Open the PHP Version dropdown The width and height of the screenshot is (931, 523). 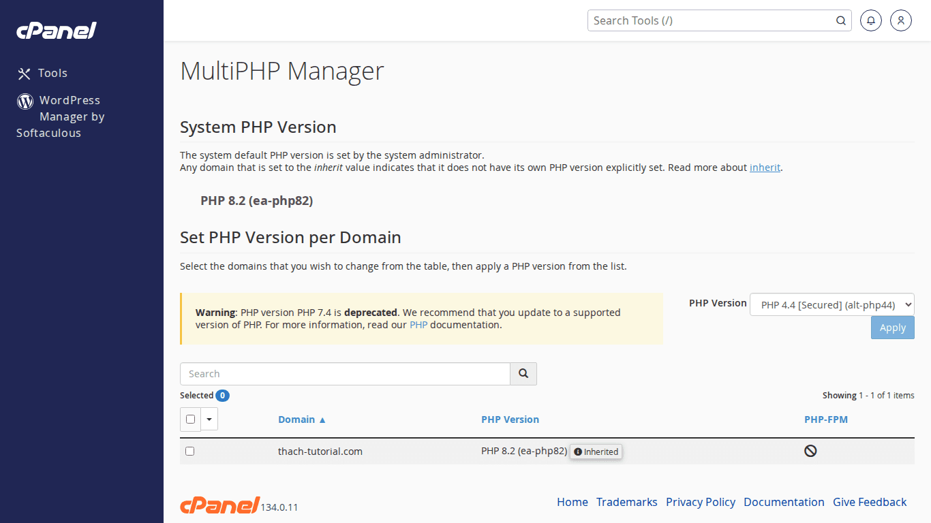point(831,304)
